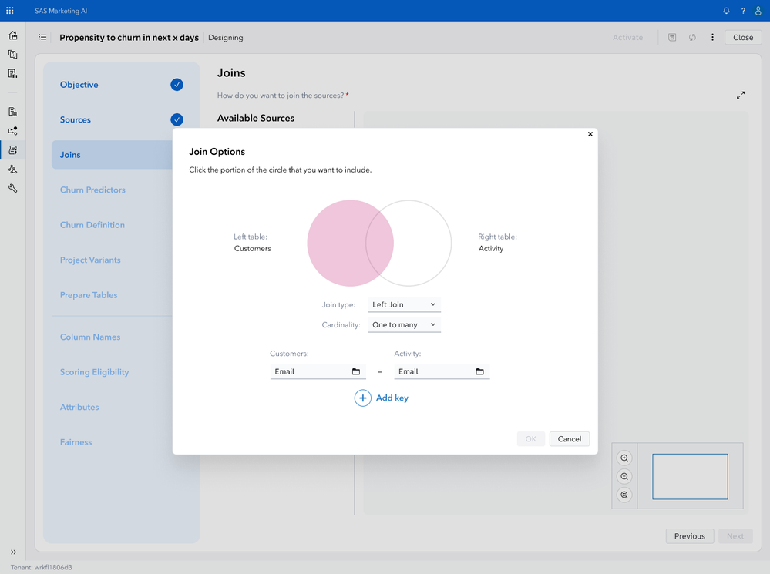This screenshot has width=770, height=574.
Task: Select the pipeline flow icon in the left sidebar
Action: tap(12, 131)
